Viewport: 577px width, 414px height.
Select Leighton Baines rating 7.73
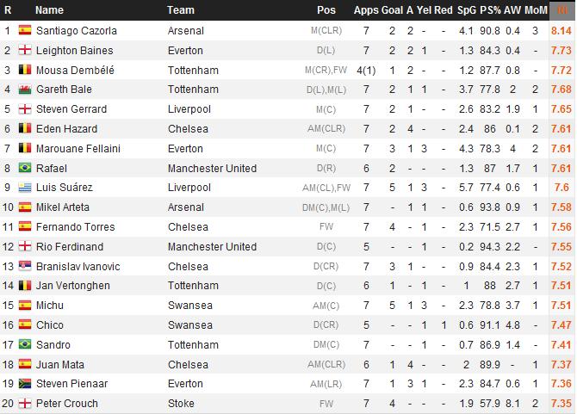[x=561, y=51]
